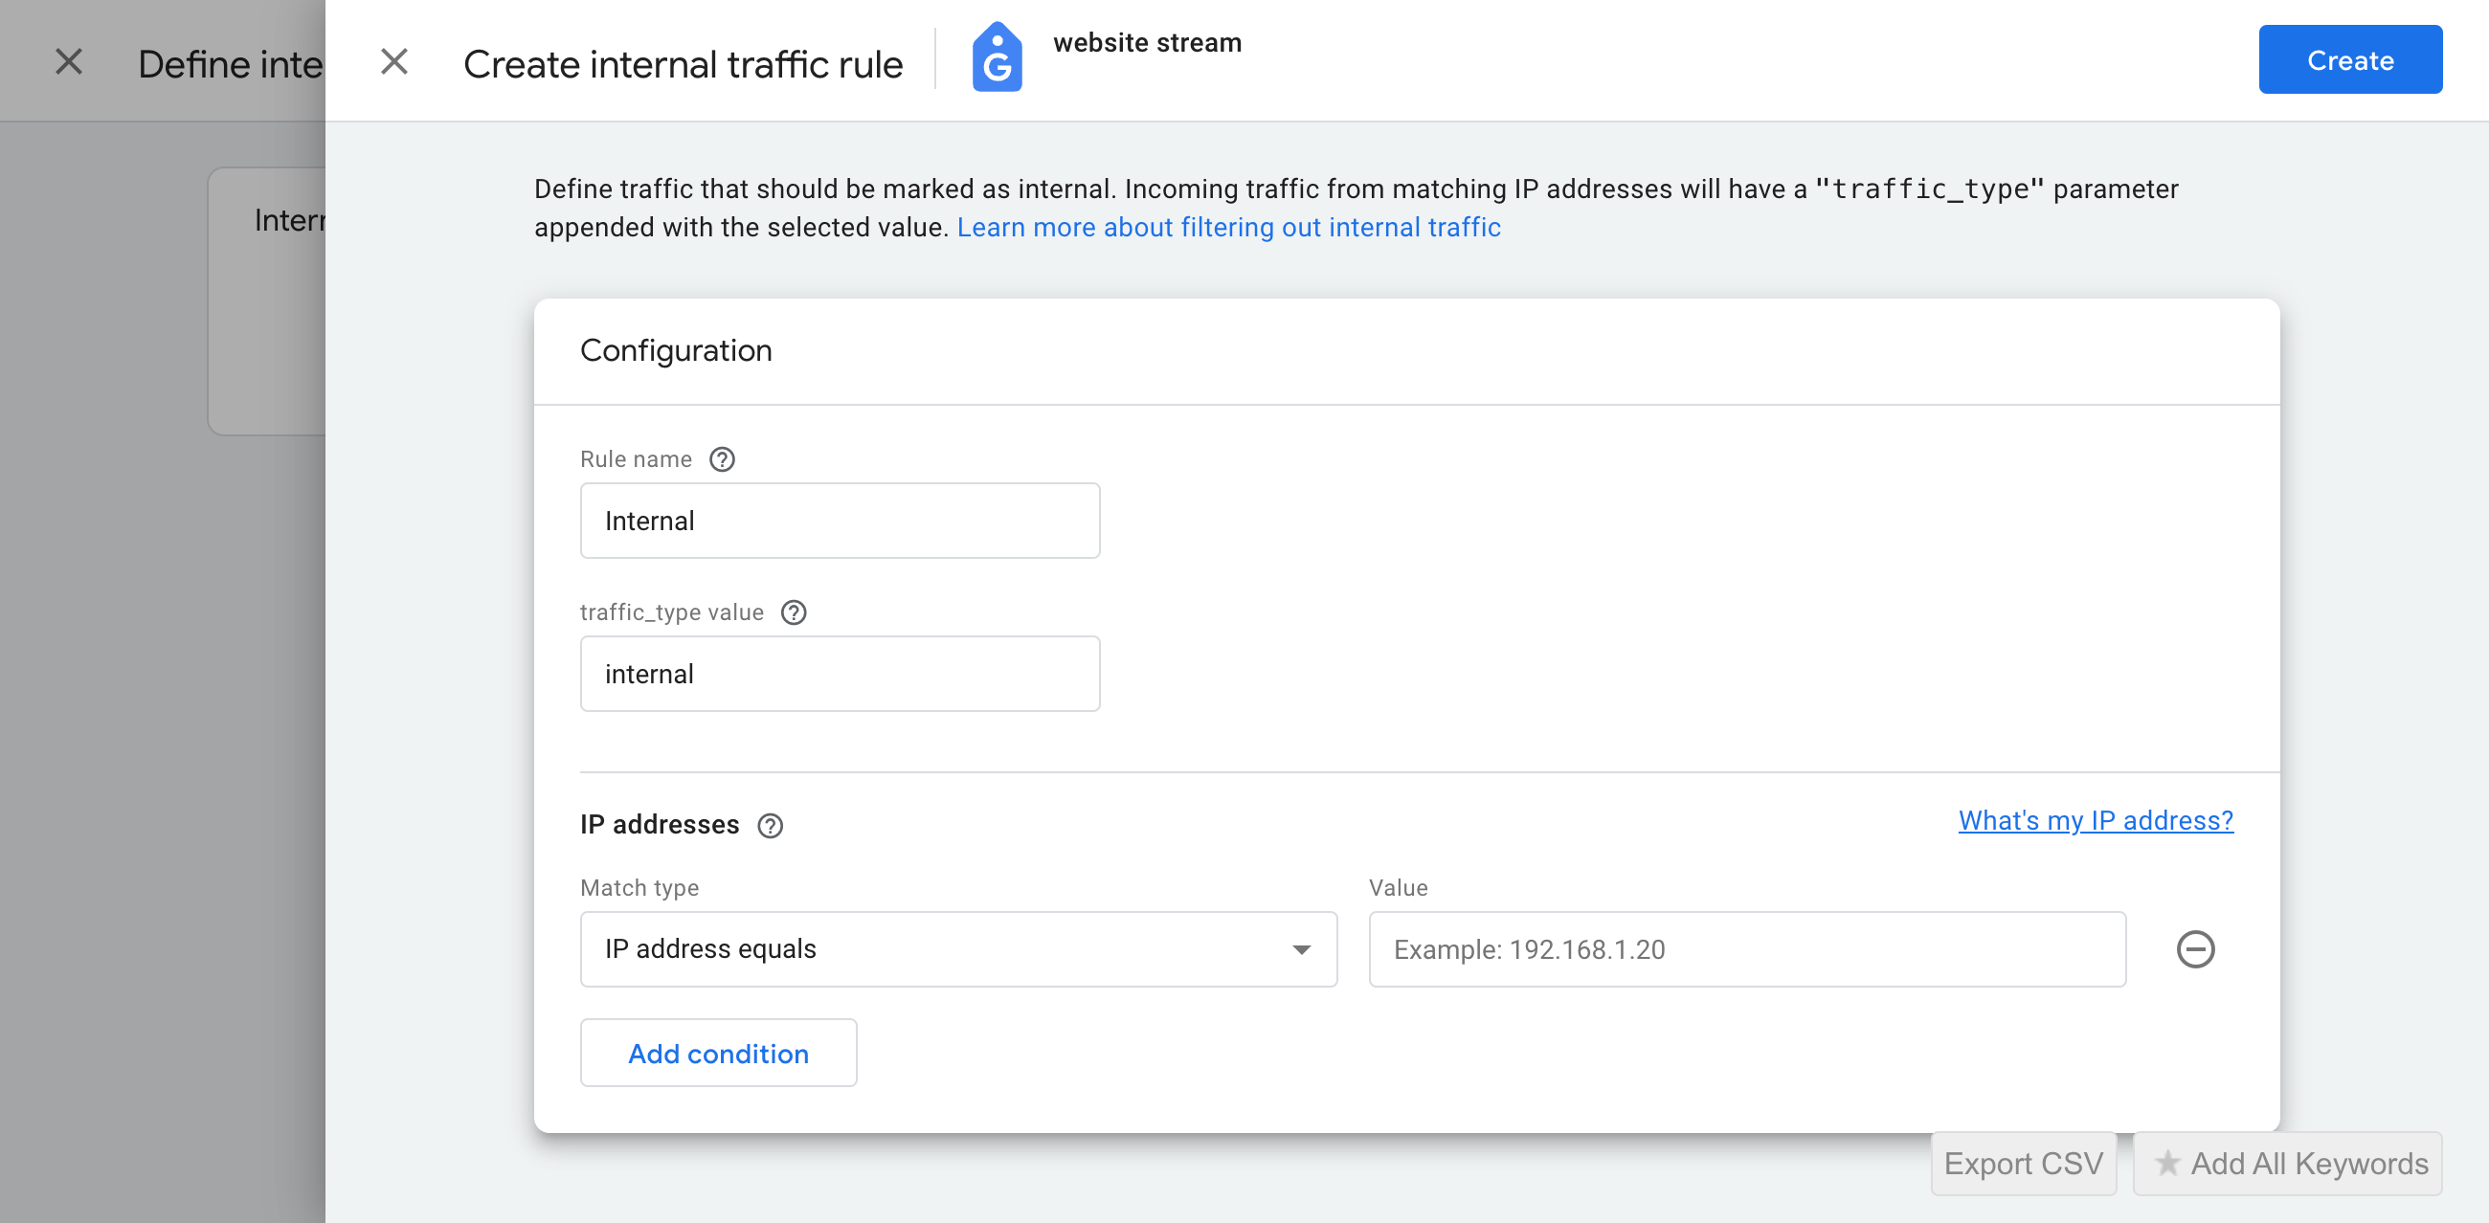Screen dimensions: 2489x1223
Task: Open the traffic_type value help tooltip
Action: (x=794, y=612)
